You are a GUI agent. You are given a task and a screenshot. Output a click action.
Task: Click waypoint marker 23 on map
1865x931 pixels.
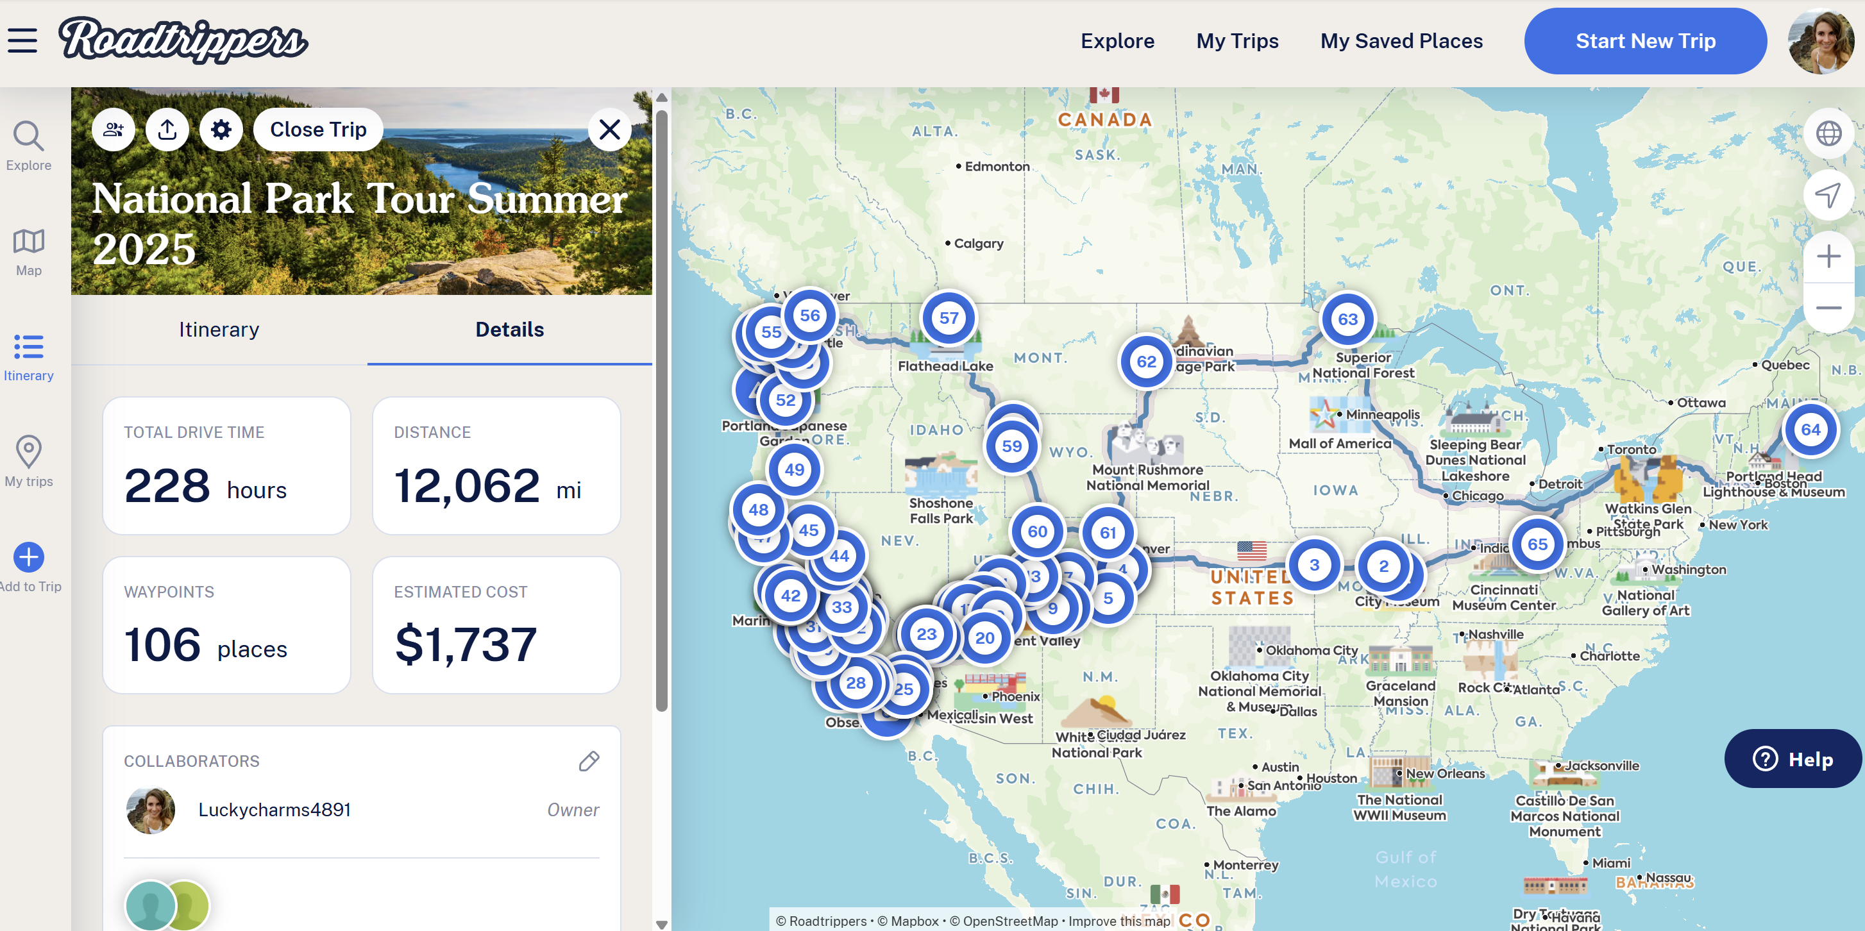click(x=927, y=634)
